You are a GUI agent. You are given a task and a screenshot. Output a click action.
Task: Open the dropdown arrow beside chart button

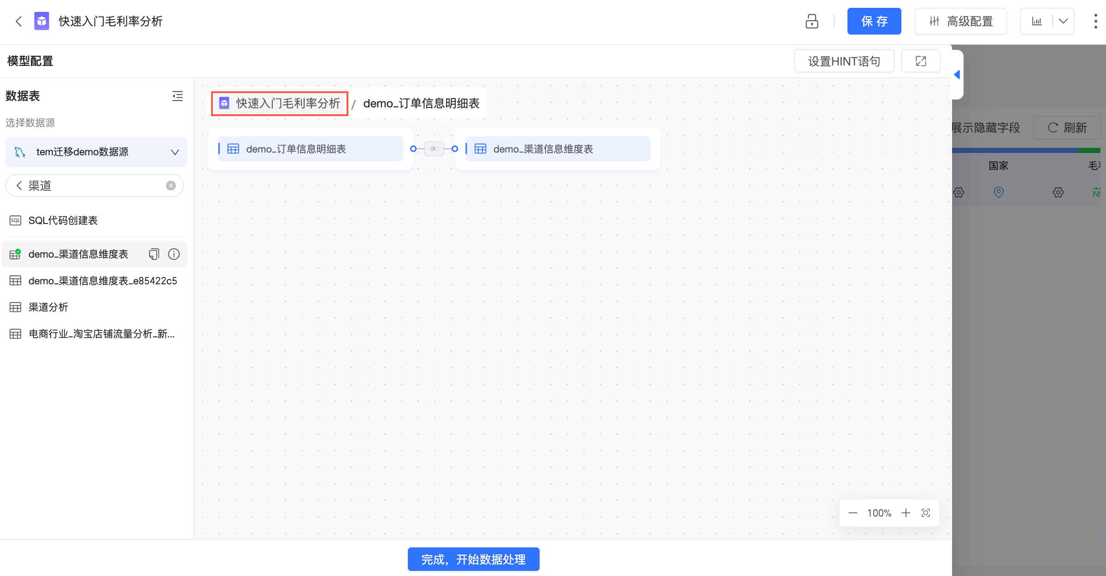coord(1063,21)
